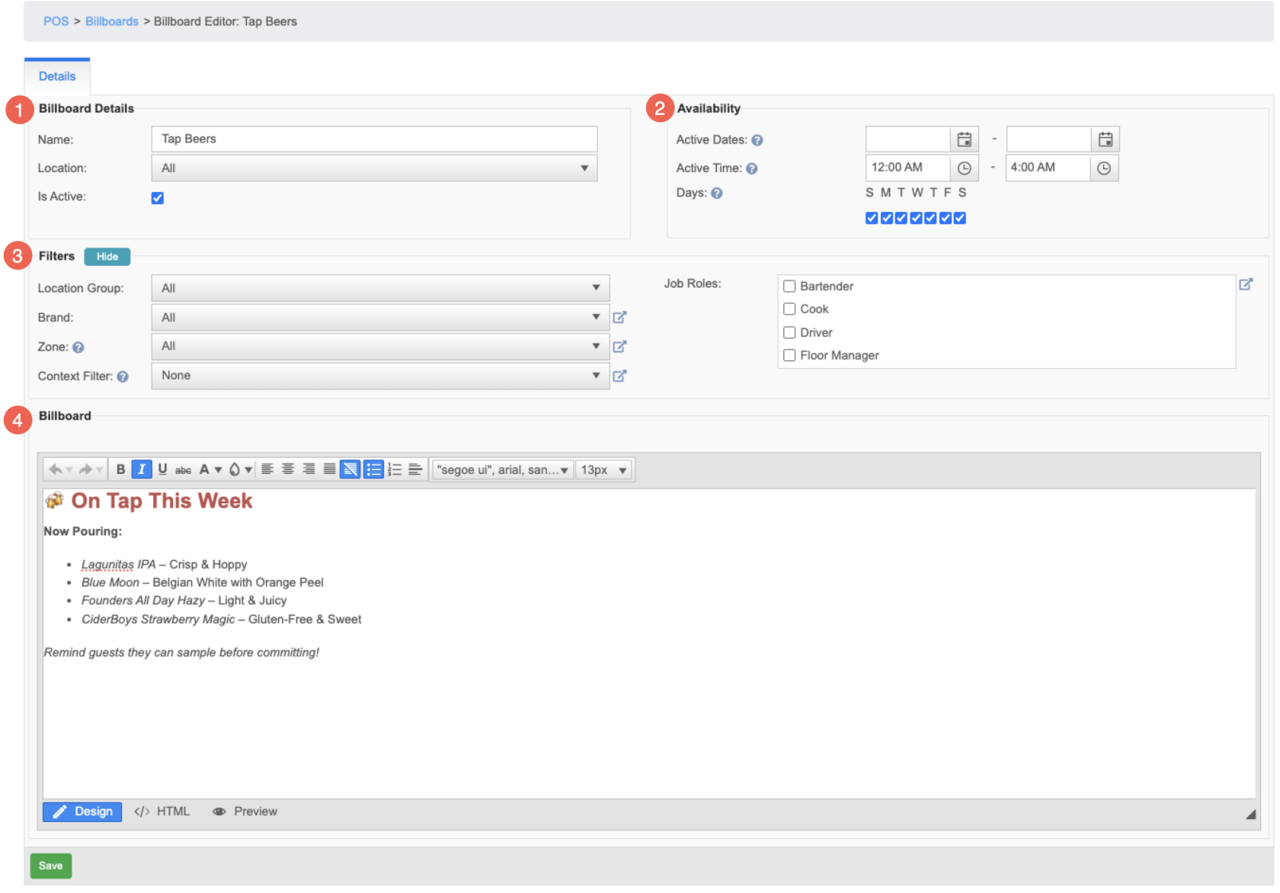Open time picker for 4:00 AM end time
Image resolution: width=1280 pixels, height=893 pixels.
1104,168
